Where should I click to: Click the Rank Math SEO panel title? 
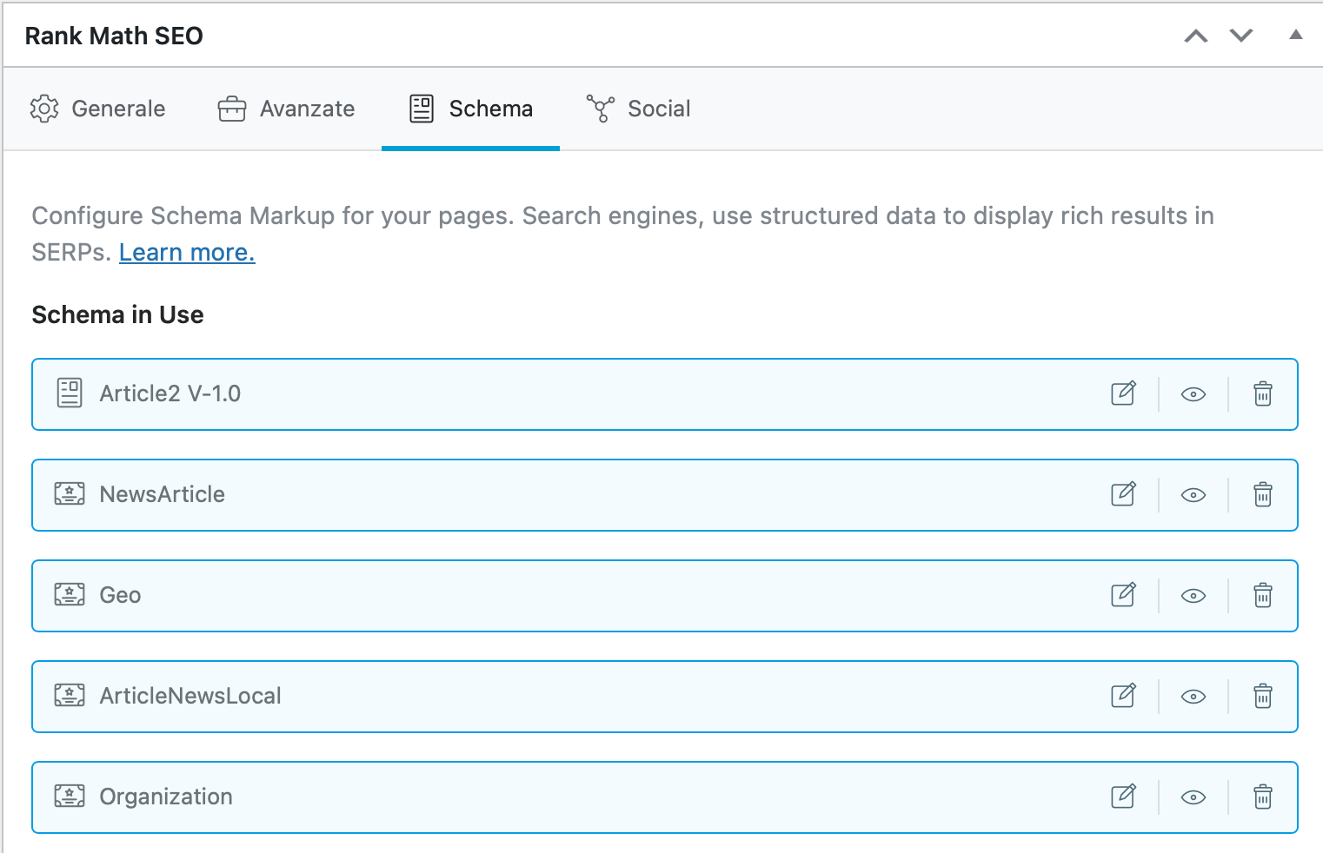pyautogui.click(x=114, y=36)
